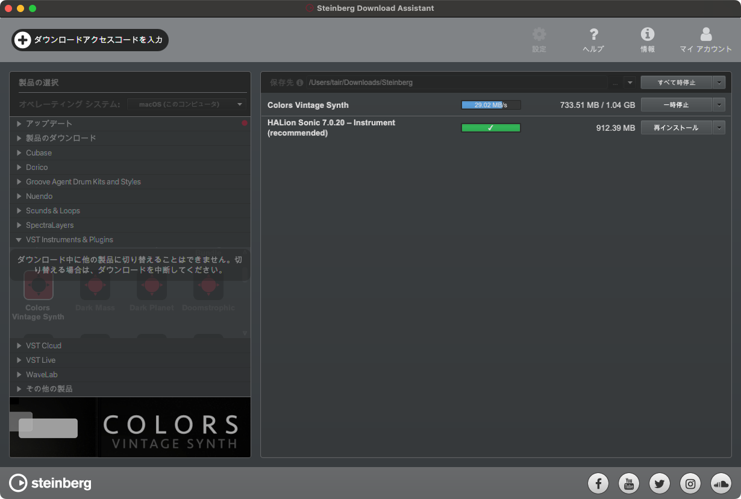This screenshot has width=741, height=499.
Task: Select the Colors Vintage Synth download row title
Action: [308, 105]
